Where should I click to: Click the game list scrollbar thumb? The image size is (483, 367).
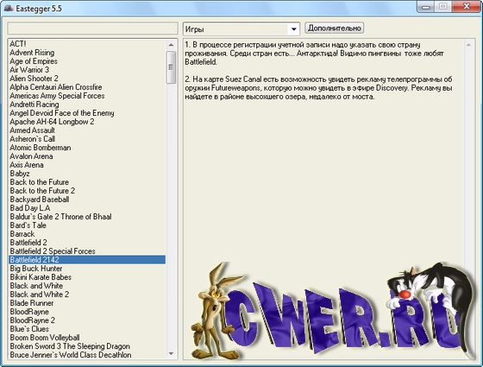coord(172,67)
